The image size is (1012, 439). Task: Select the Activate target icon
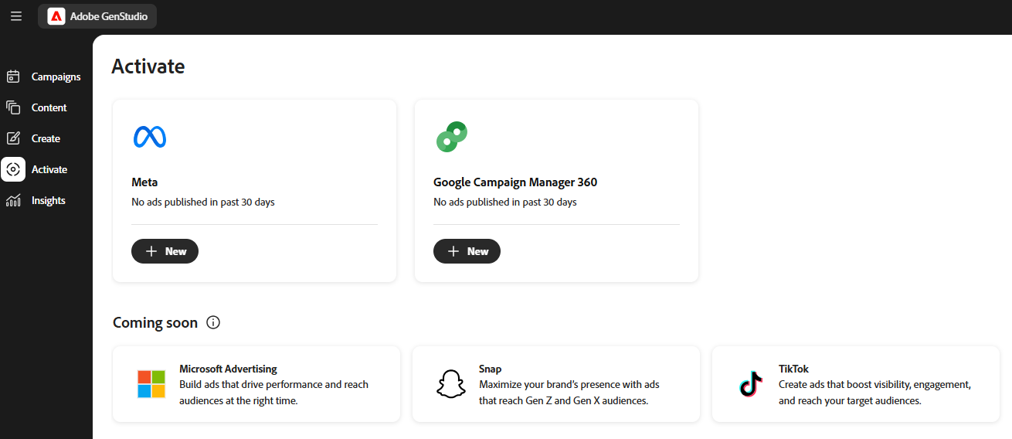13,169
